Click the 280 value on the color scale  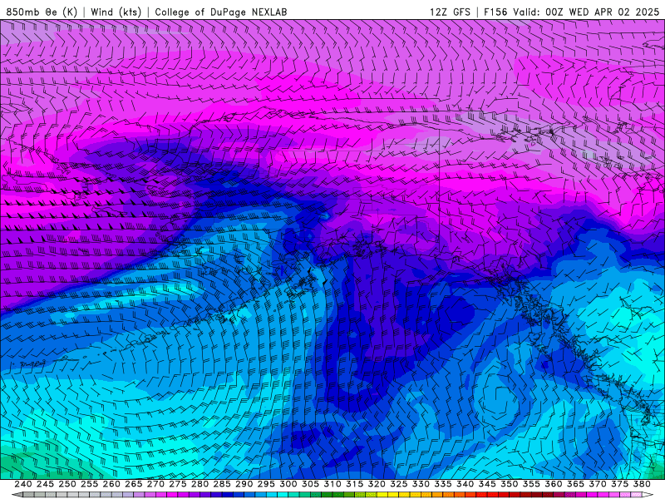(199, 484)
